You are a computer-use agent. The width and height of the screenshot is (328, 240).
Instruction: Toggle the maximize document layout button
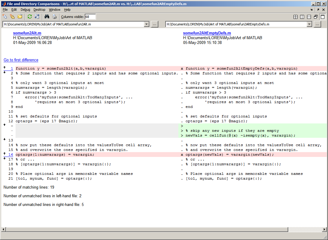322,17
